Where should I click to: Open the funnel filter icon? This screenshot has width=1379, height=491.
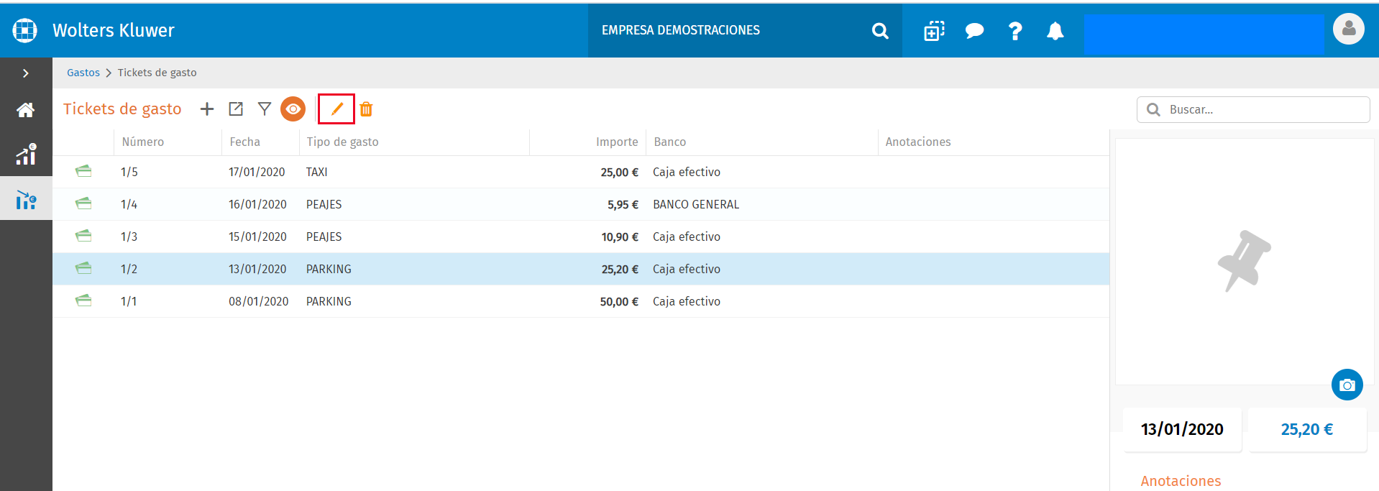click(265, 109)
